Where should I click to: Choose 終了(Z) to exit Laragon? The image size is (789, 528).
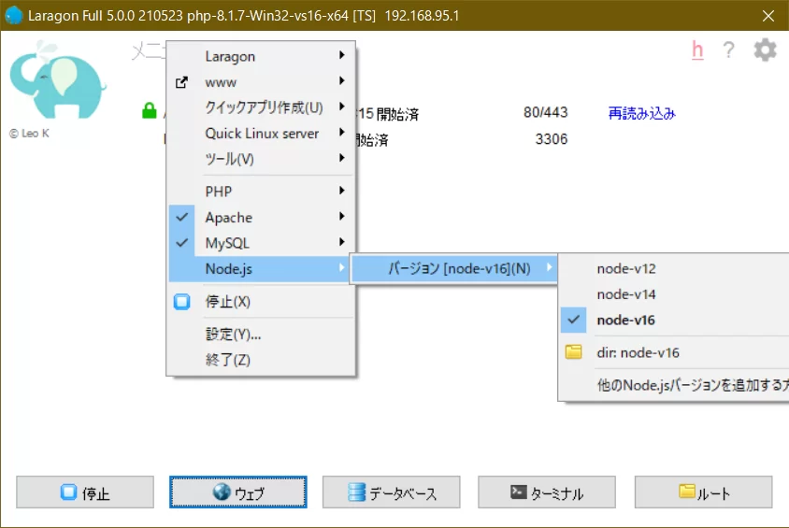261,360
